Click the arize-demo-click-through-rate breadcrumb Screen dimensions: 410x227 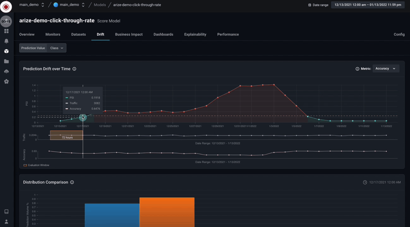[x=137, y=5]
